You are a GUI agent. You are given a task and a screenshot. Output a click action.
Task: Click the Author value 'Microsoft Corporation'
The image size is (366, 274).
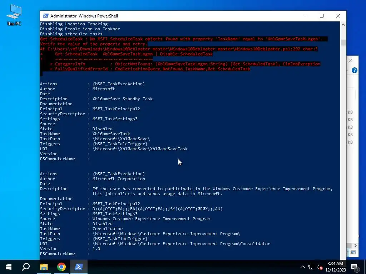119,179
